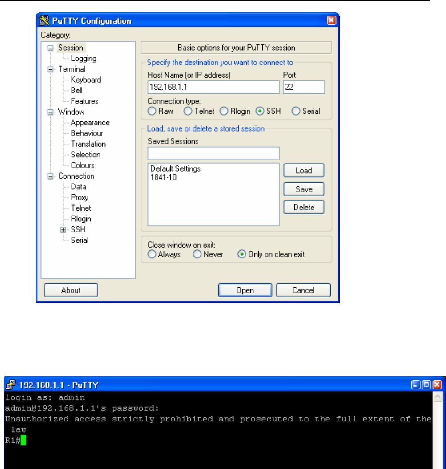Collapse the Session tree node

pyautogui.click(x=51, y=48)
